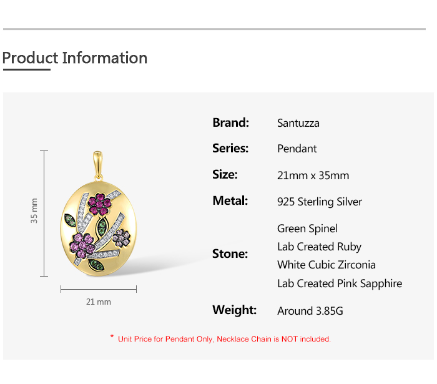Click the Weight label
Image resolution: width=437 pixels, height=384 pixels.
click(x=234, y=310)
